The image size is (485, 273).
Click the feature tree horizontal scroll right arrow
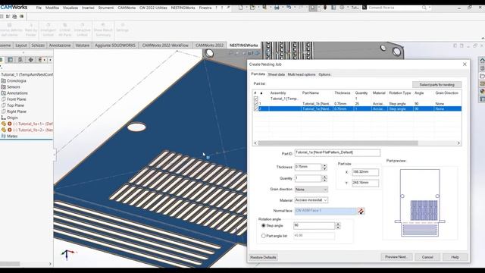[50, 264]
